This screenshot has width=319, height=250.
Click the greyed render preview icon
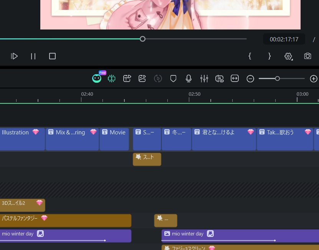point(158,78)
